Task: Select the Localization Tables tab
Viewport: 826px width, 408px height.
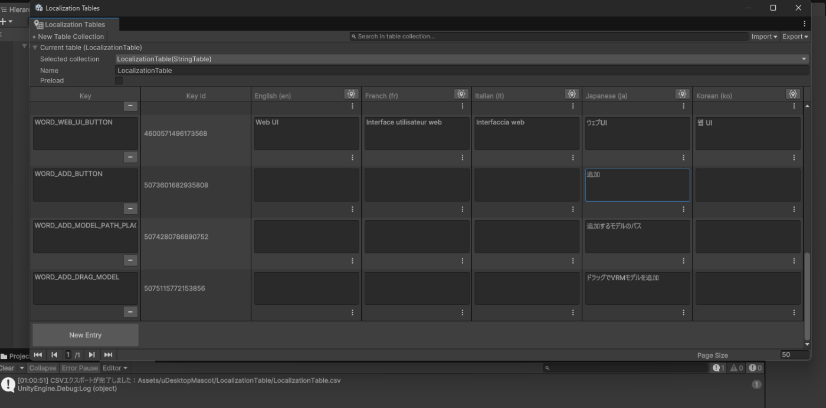Action: [74, 24]
